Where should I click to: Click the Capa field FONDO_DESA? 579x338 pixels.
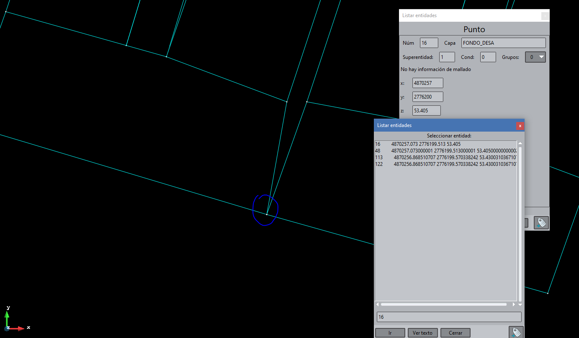pyautogui.click(x=504, y=43)
